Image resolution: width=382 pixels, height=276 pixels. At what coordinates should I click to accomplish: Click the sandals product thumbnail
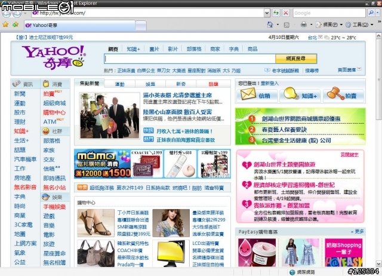point(95,223)
